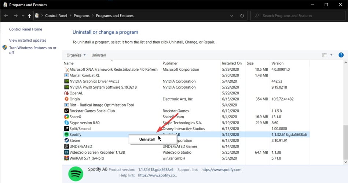The height and width of the screenshot is (183, 348).
Task: Click the Origin icon
Action: [66, 99]
